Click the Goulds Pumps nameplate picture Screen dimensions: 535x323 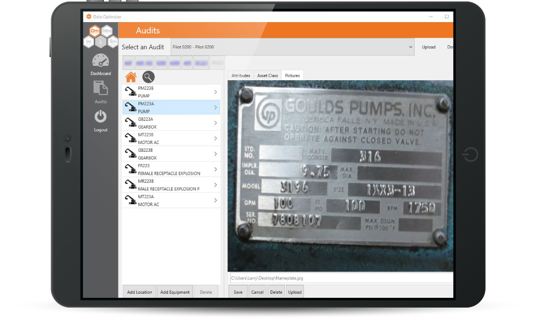tap(341, 176)
